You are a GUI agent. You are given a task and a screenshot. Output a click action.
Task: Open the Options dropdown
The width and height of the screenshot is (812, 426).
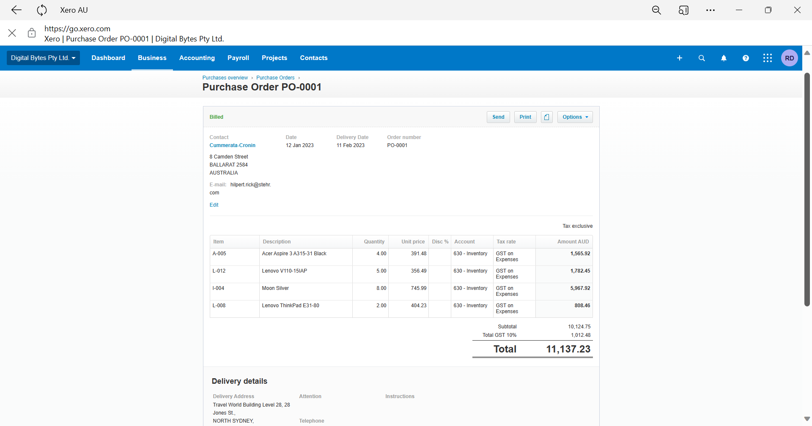coord(575,117)
